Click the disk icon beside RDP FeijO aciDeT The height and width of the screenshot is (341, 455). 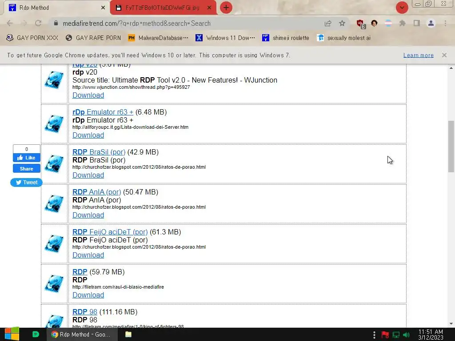coord(54,244)
